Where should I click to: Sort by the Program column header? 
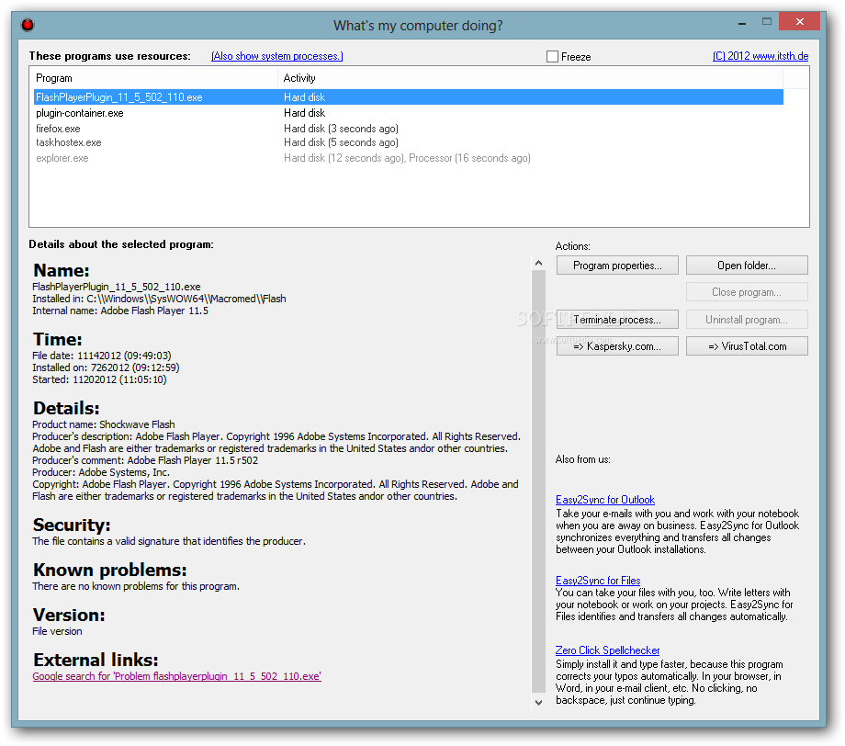(x=153, y=78)
